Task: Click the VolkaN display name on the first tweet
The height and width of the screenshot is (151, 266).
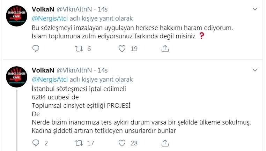Action: (42, 9)
